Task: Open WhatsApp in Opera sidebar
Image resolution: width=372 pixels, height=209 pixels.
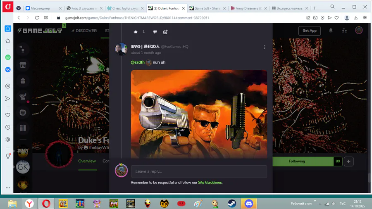Action: pos(8,57)
